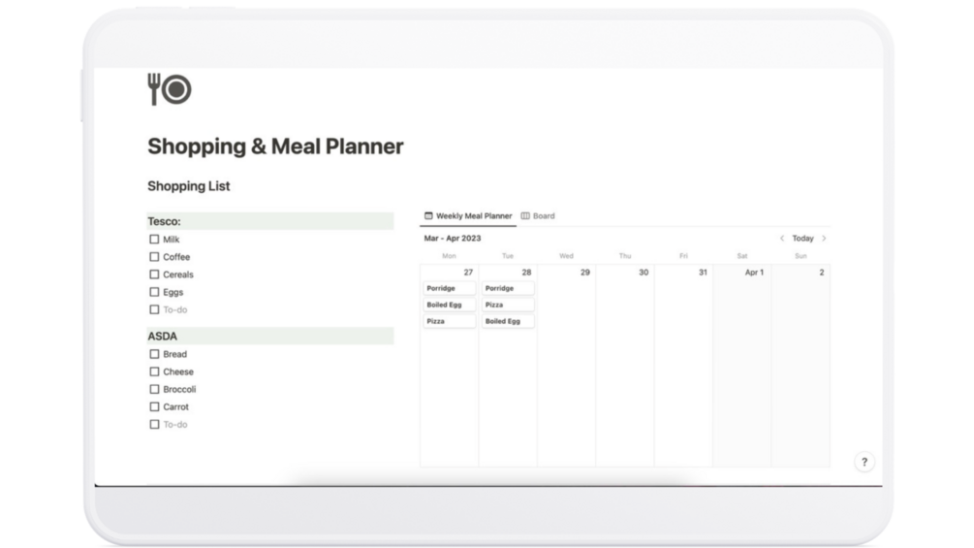Click the Wednesday 29 calendar cell
This screenshot has width=974, height=548.
click(x=566, y=369)
